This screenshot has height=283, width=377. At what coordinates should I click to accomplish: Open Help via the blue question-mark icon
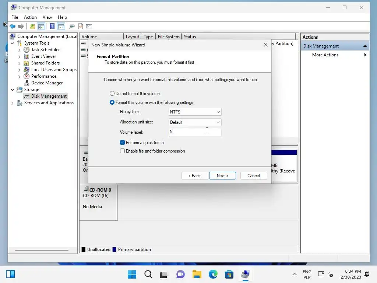point(52,26)
